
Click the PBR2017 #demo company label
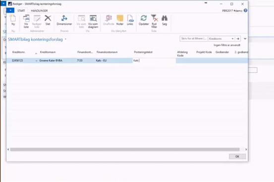pyautogui.click(x=232, y=11)
